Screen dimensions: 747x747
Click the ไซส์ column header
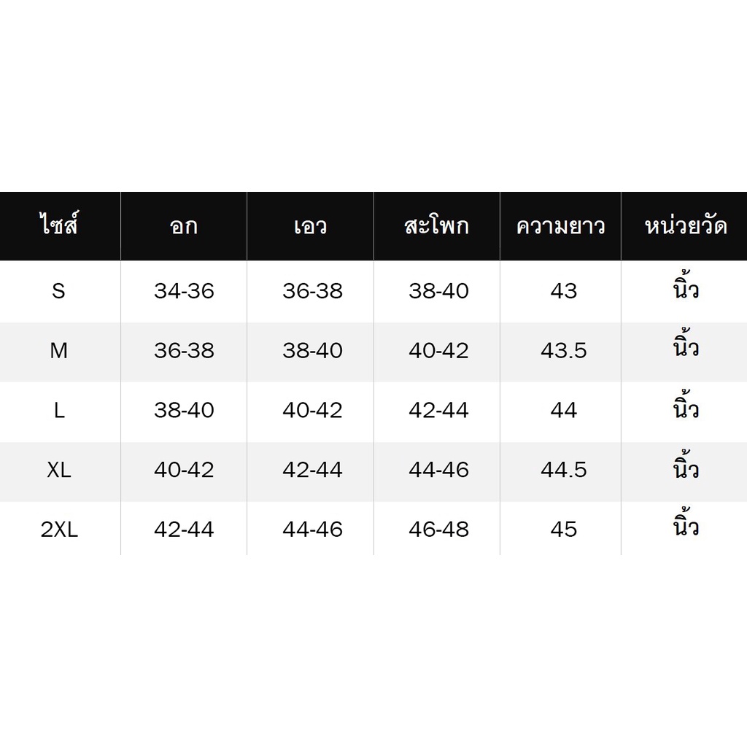pyautogui.click(x=59, y=224)
